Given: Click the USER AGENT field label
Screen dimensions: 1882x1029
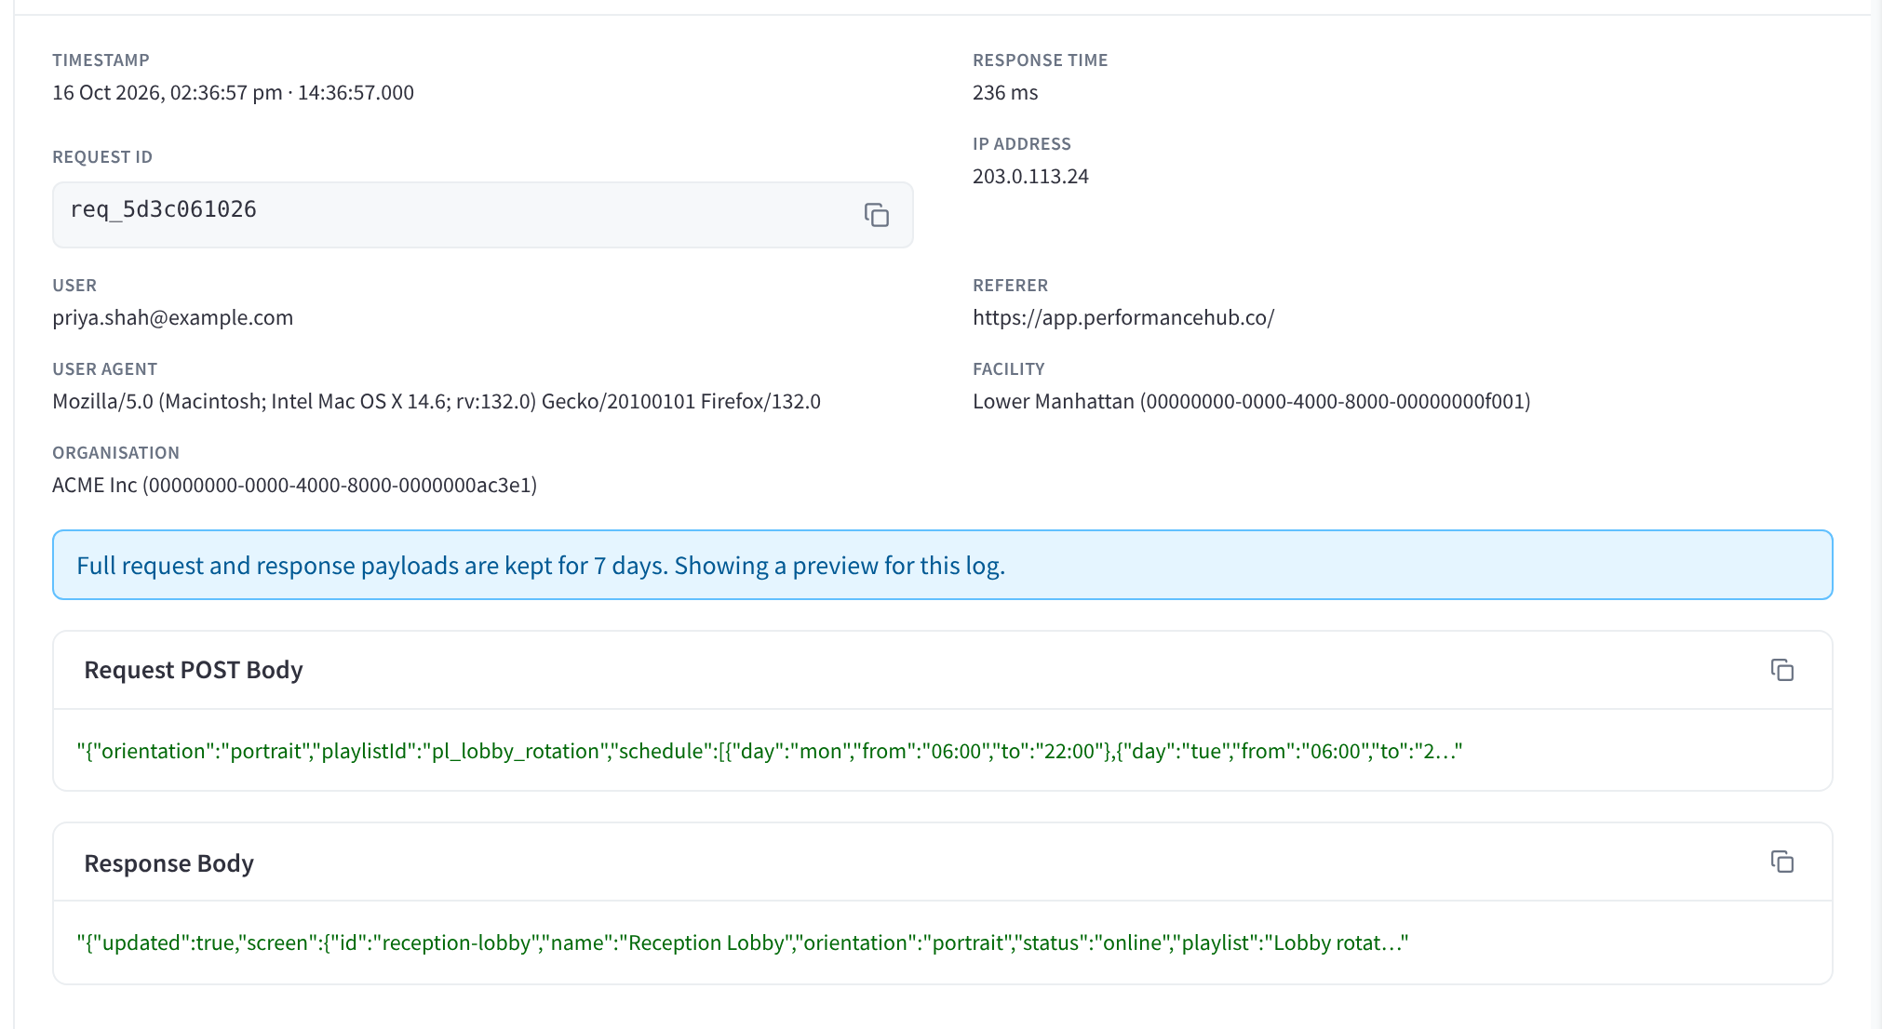Looking at the screenshot, I should tap(104, 368).
